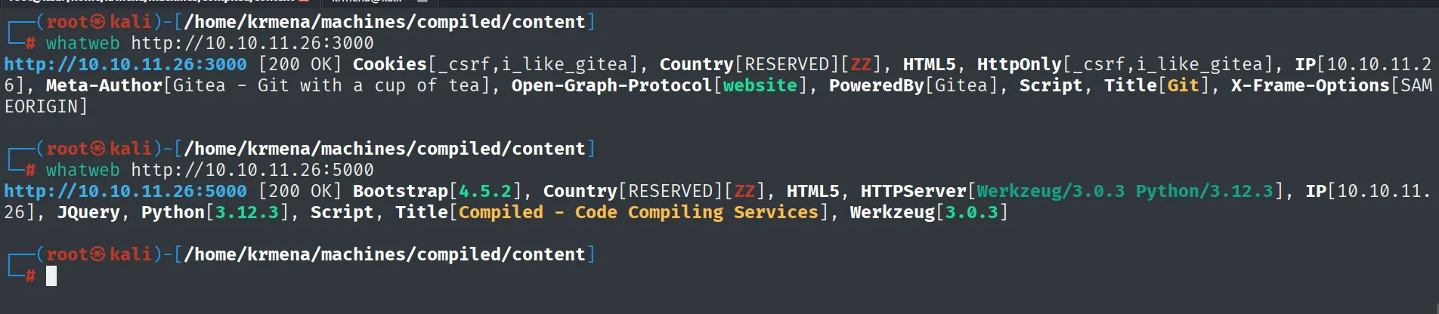Click the final 'Werkzeug[3.0.3]' entry
This screenshot has width=1439, height=314.
pyautogui.click(x=929, y=213)
